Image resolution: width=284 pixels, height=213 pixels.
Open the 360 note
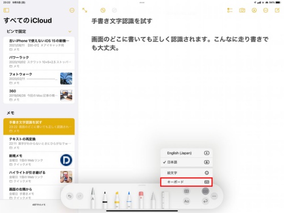point(39,95)
